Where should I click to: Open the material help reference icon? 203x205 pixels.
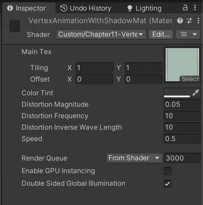180,21
